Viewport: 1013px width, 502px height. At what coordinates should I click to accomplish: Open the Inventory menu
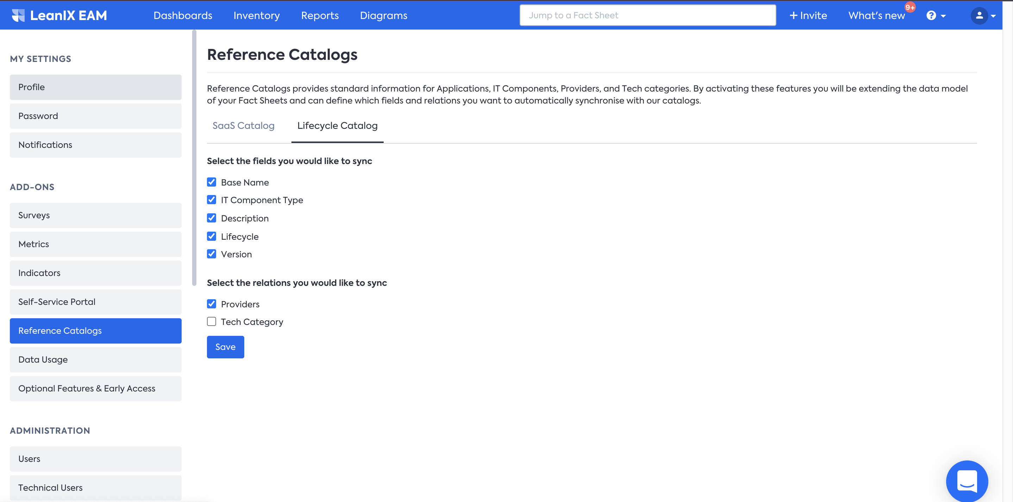256,15
